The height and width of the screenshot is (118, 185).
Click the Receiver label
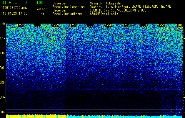(x=60, y=10)
